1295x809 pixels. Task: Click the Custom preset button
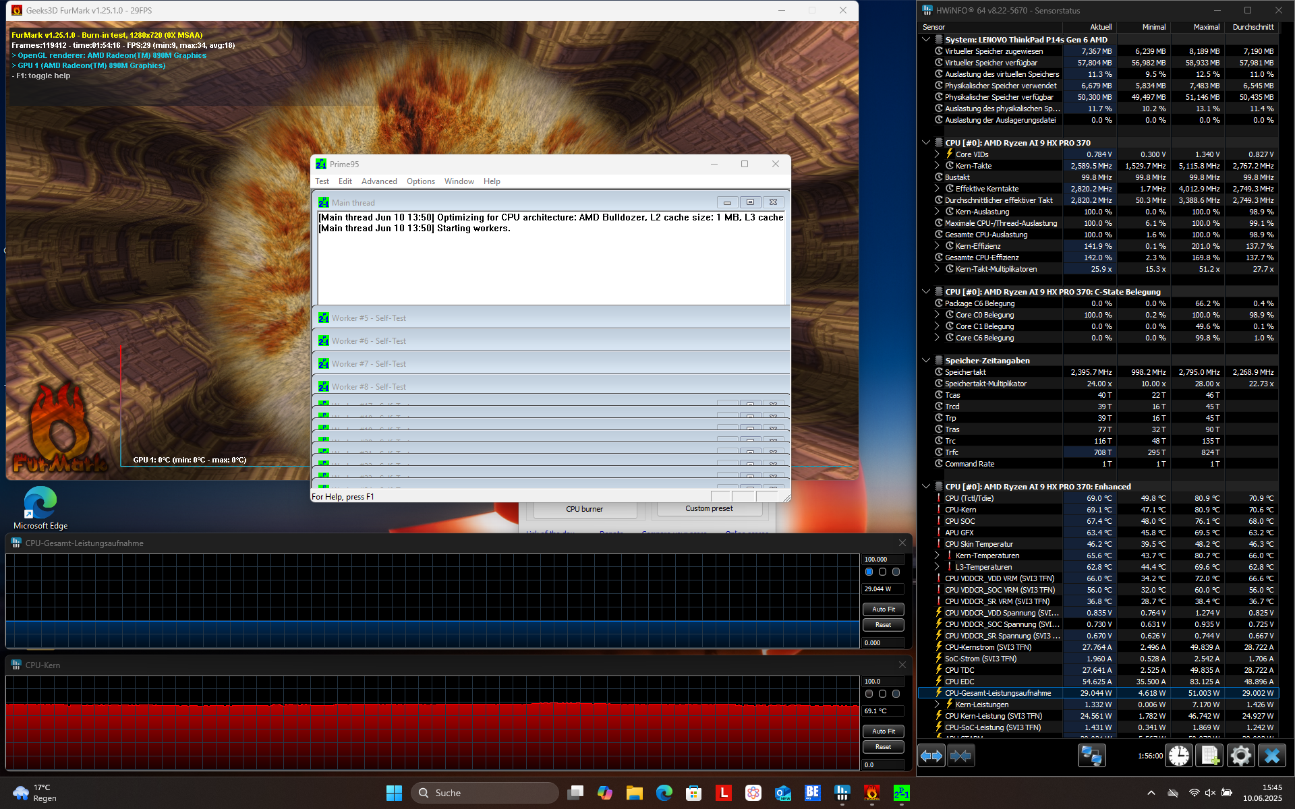(710, 509)
